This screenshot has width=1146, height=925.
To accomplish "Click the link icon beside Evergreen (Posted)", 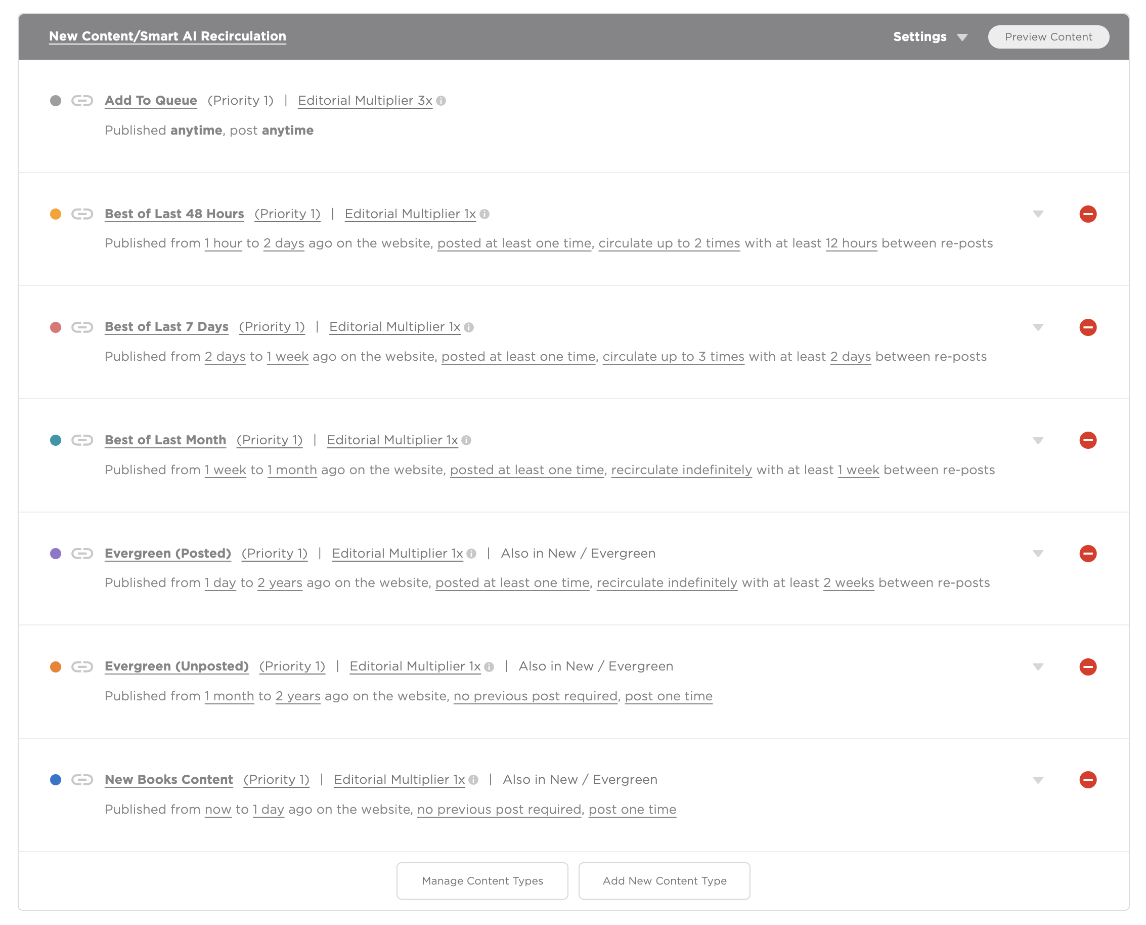I will tap(82, 554).
